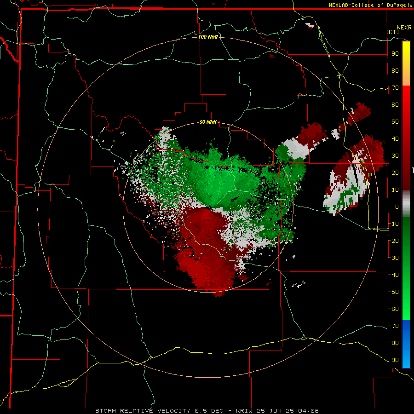Click the -20 scale label
The height and width of the screenshot is (414, 414).
tap(393, 241)
